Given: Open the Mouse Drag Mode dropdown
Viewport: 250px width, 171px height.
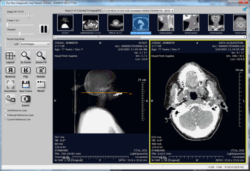Looking at the screenshot, I should (x=35, y=44).
